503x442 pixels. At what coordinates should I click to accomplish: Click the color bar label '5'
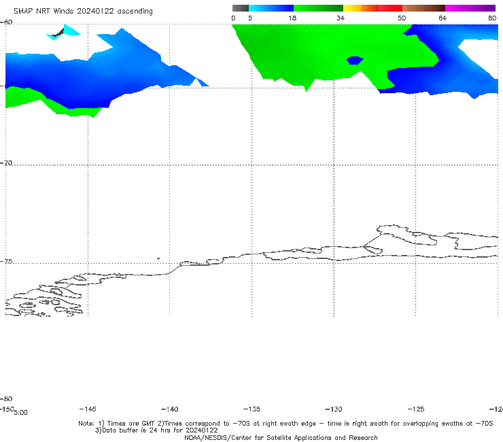click(250, 18)
